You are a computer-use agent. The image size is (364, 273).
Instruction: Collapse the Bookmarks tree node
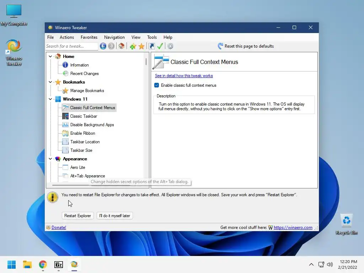(x=50, y=82)
